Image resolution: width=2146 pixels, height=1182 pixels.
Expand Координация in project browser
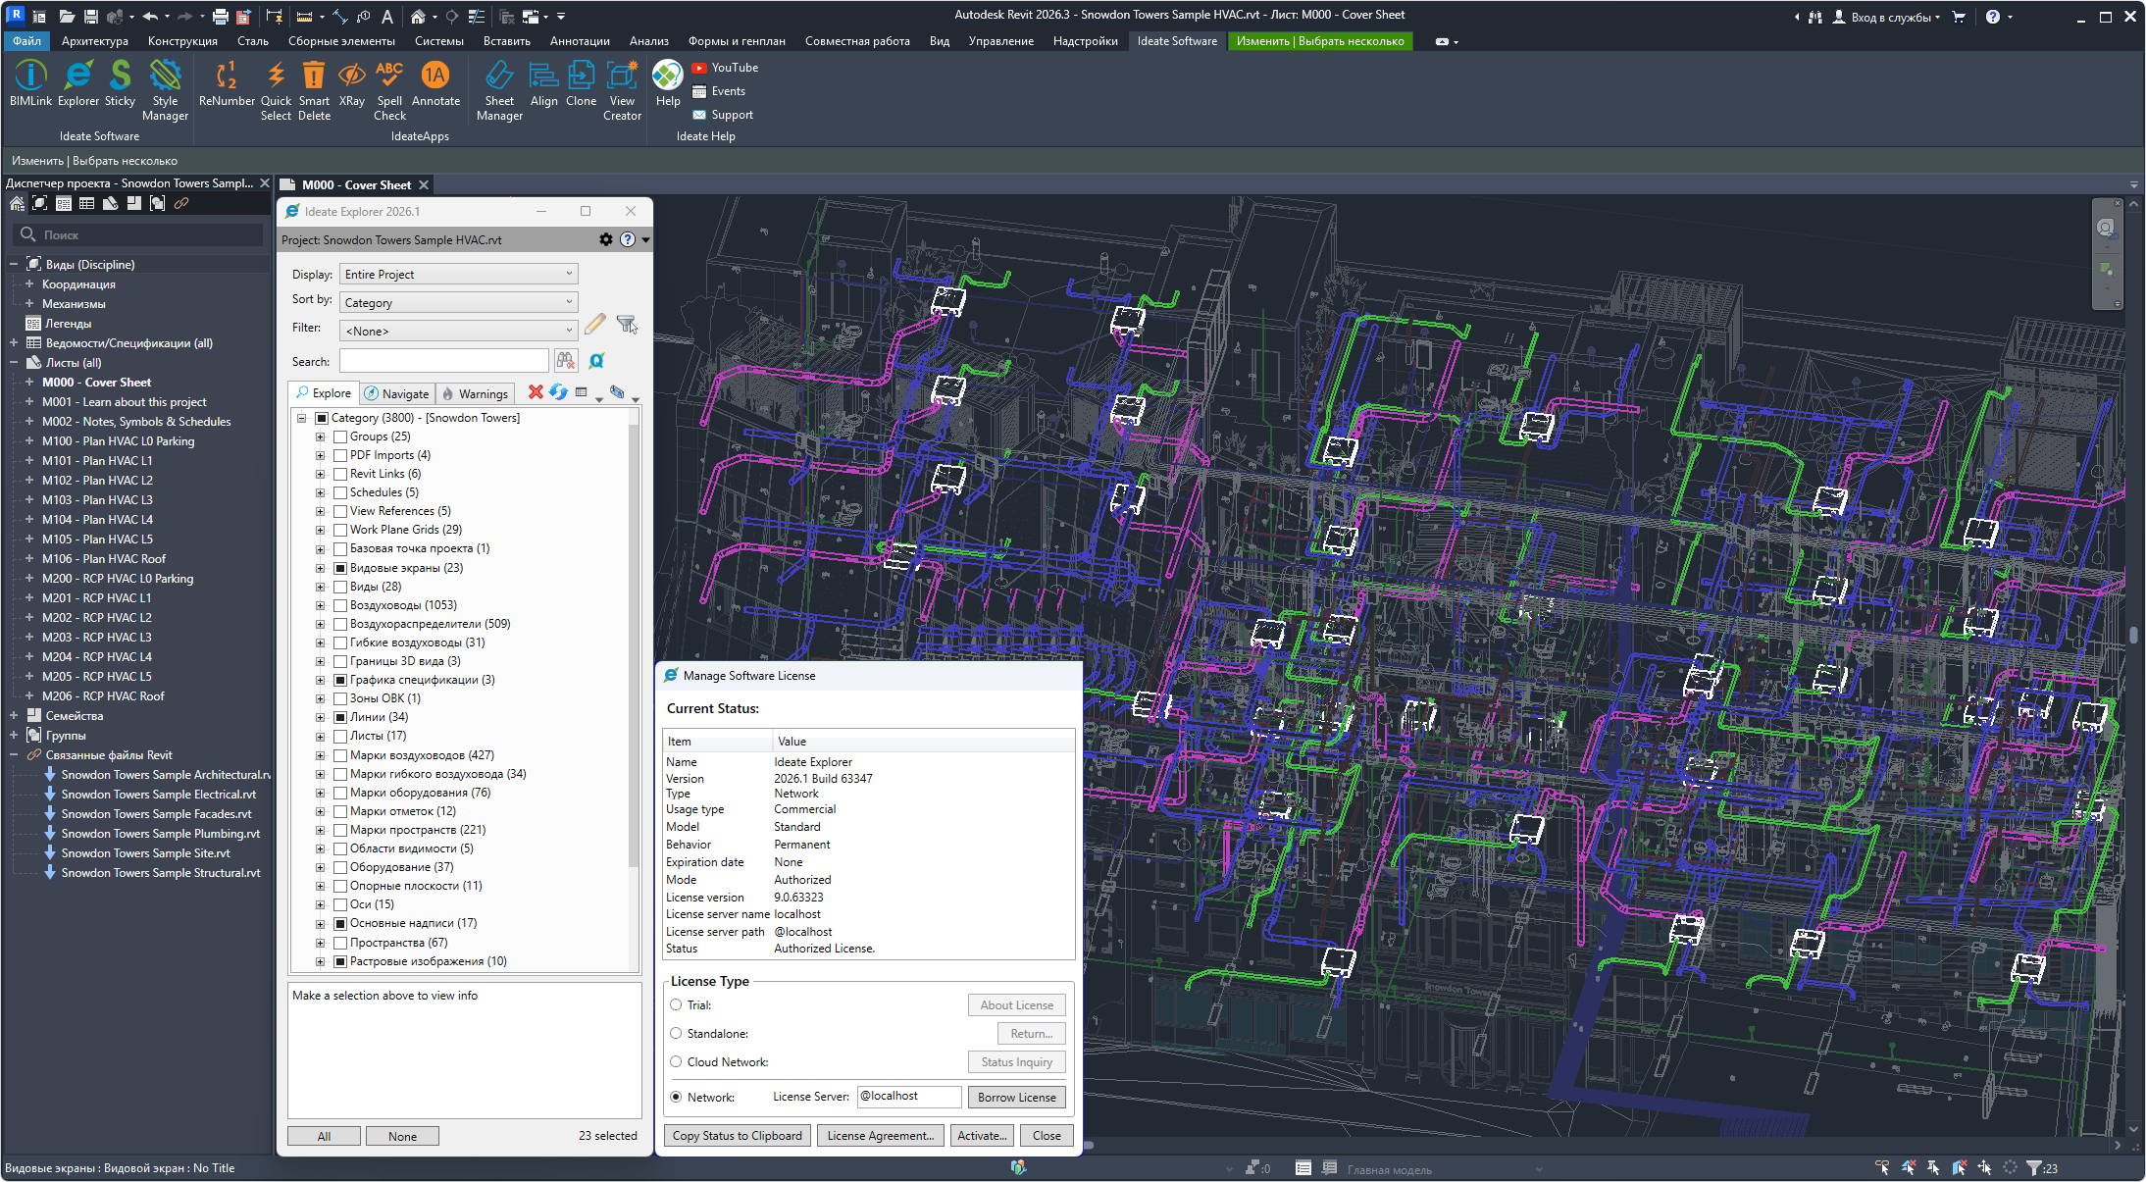pyautogui.click(x=29, y=283)
